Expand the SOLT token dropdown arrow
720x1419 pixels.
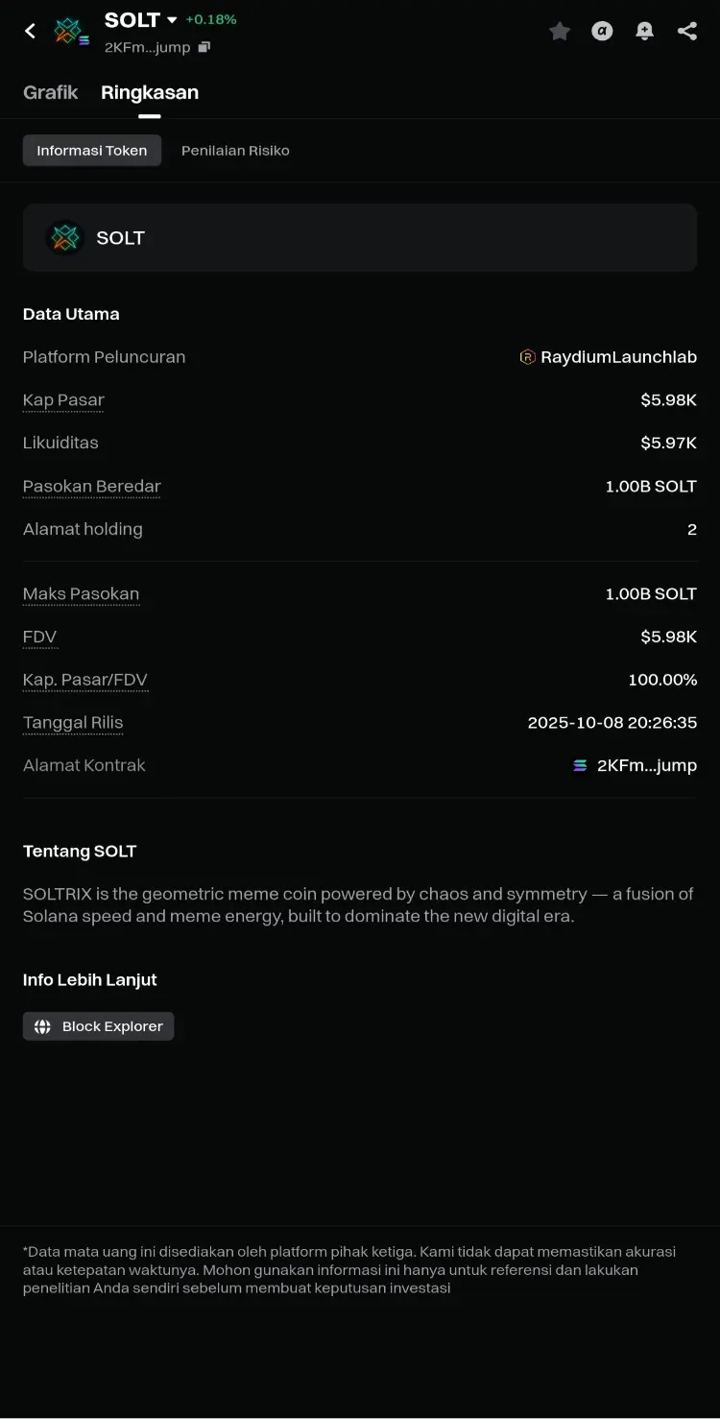tap(173, 20)
